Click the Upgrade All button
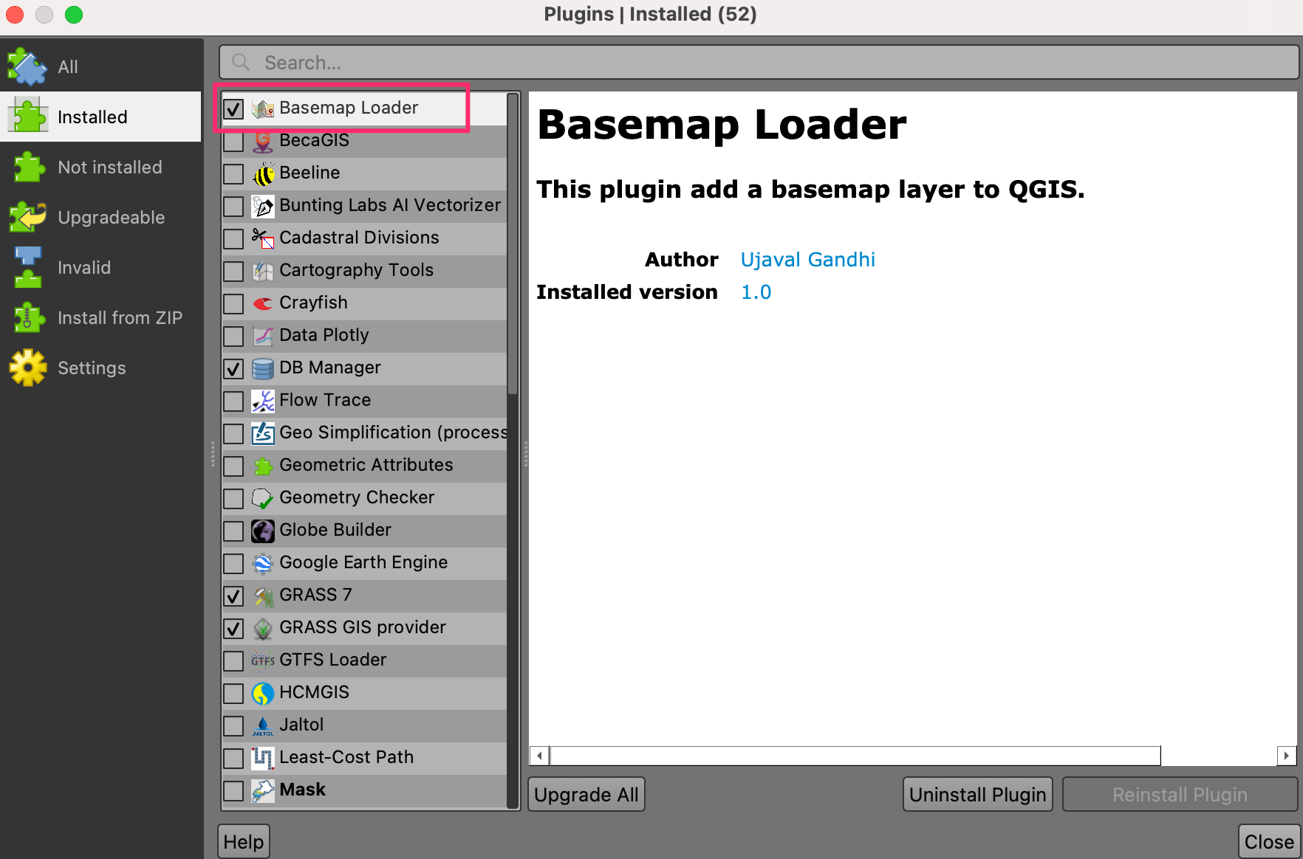Screen dimensions: 1303x859 coord(586,795)
